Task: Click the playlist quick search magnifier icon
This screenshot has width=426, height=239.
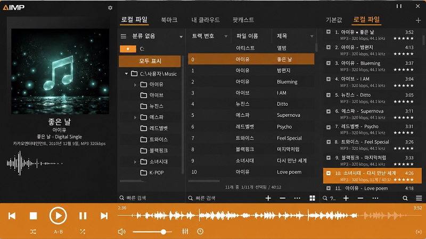Action: click(325, 198)
